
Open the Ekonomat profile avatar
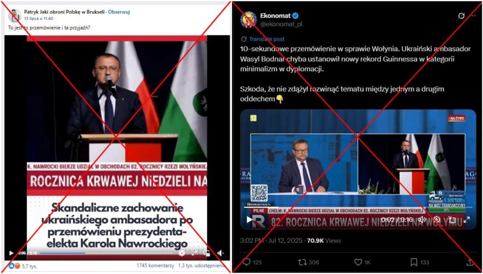(248, 19)
